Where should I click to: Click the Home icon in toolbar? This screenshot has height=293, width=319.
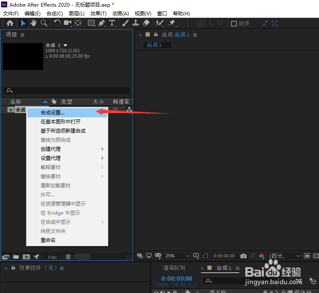click(x=10, y=23)
